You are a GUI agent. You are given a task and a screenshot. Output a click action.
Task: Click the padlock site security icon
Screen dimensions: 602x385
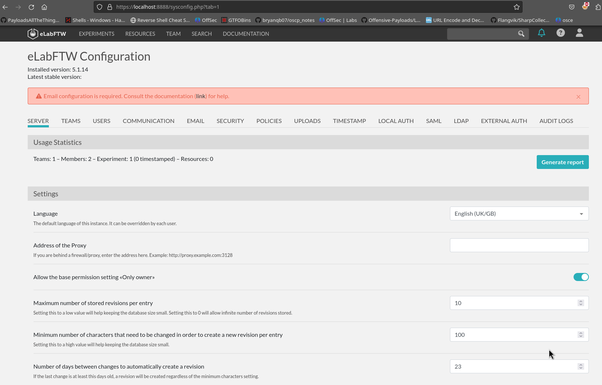point(109,7)
